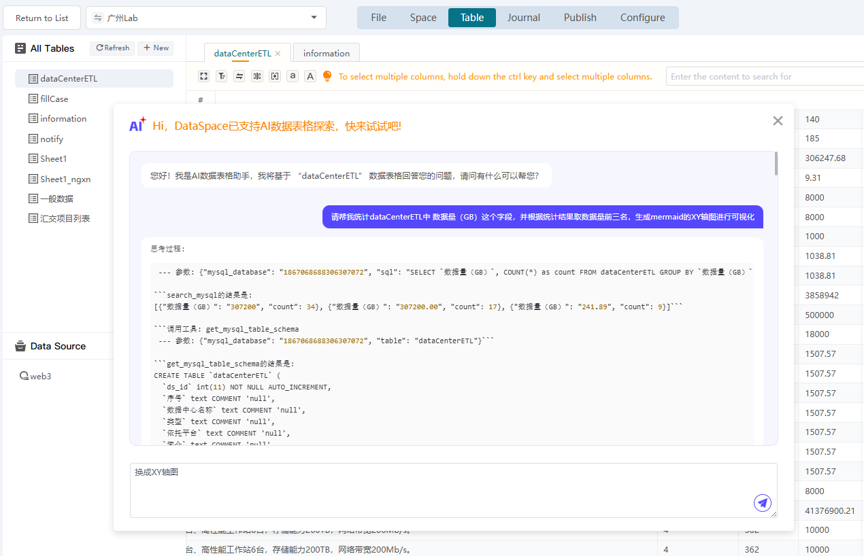Open the File menu

[x=378, y=18]
